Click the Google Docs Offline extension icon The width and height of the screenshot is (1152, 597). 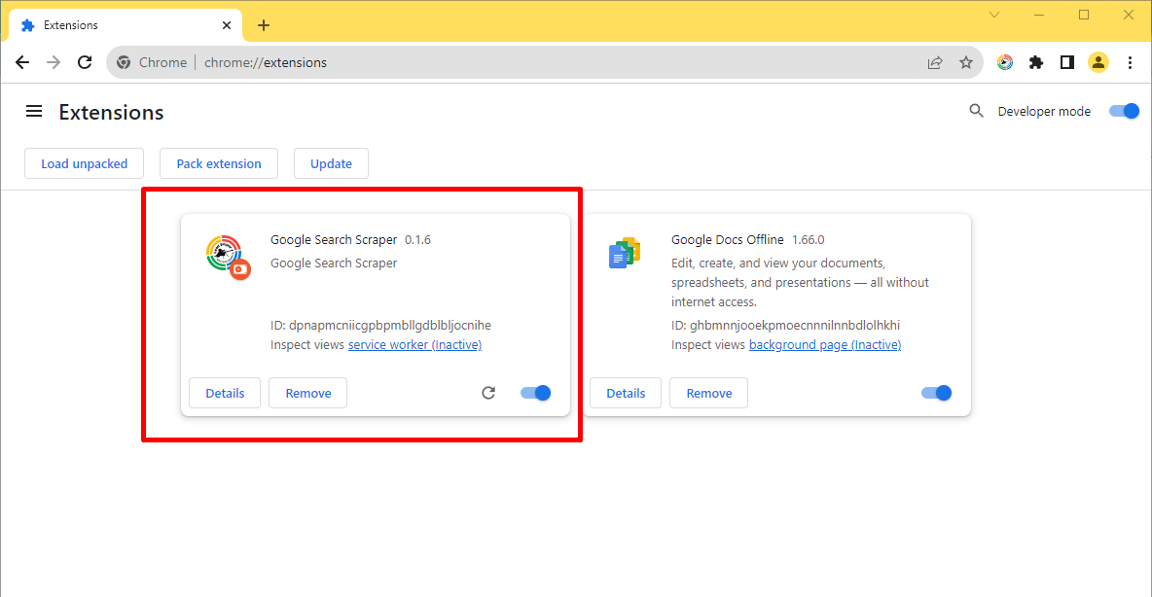626,252
